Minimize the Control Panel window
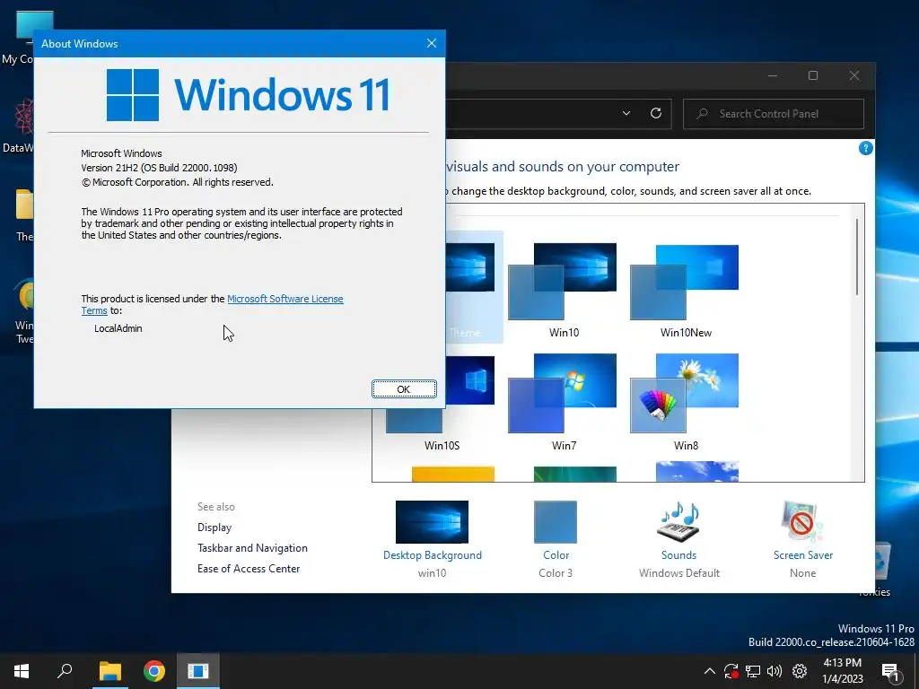Viewport: 919px width, 689px height. (773, 75)
